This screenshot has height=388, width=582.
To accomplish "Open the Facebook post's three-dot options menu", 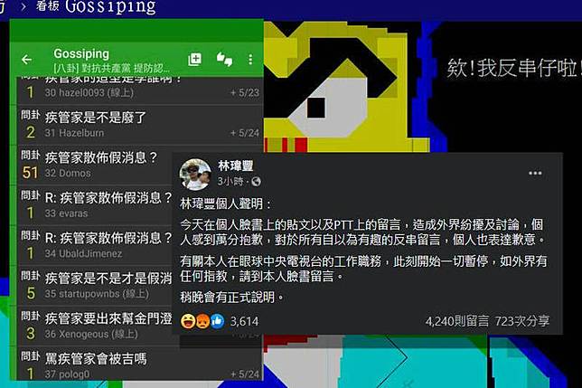I will point(535,173).
